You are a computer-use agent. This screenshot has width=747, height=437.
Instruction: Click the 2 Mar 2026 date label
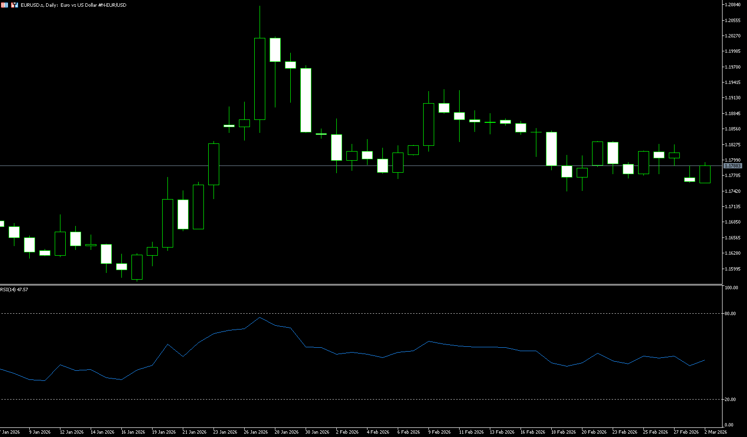point(715,432)
